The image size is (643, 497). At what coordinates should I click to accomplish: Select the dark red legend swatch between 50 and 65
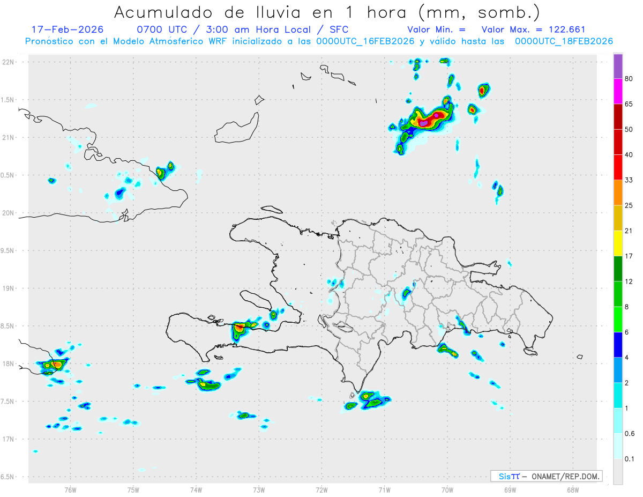click(x=618, y=117)
